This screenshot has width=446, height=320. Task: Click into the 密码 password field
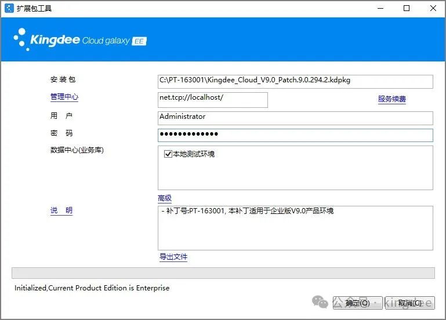pos(295,135)
